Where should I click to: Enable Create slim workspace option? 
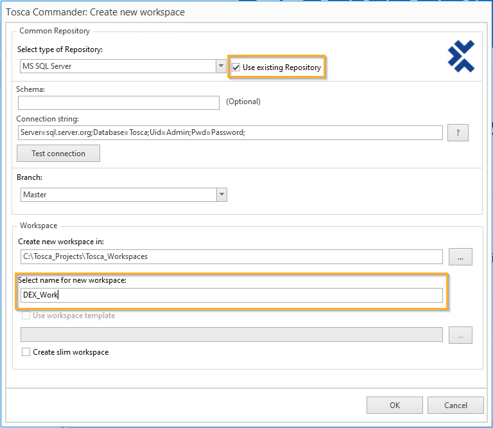click(26, 352)
